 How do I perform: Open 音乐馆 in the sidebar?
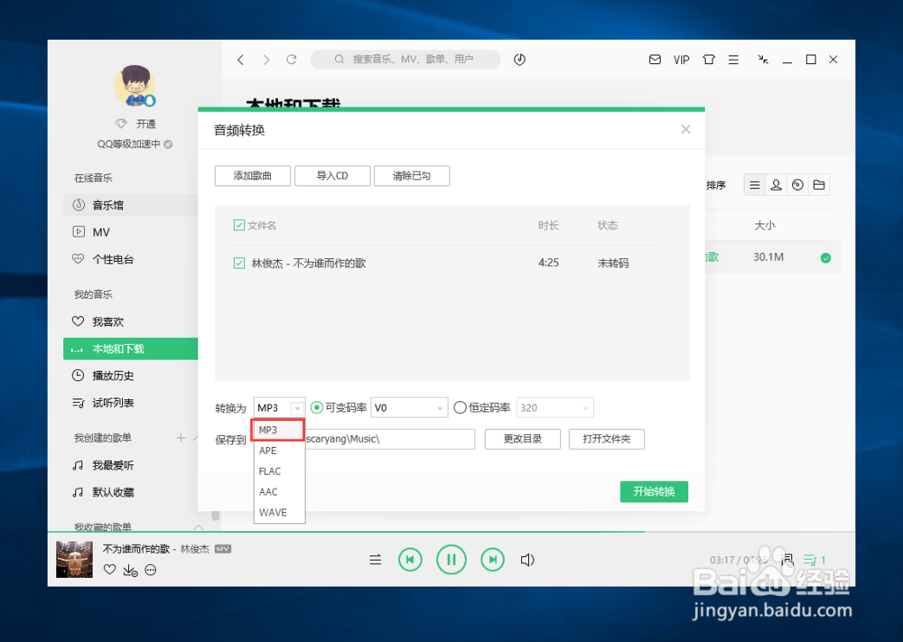(x=131, y=205)
